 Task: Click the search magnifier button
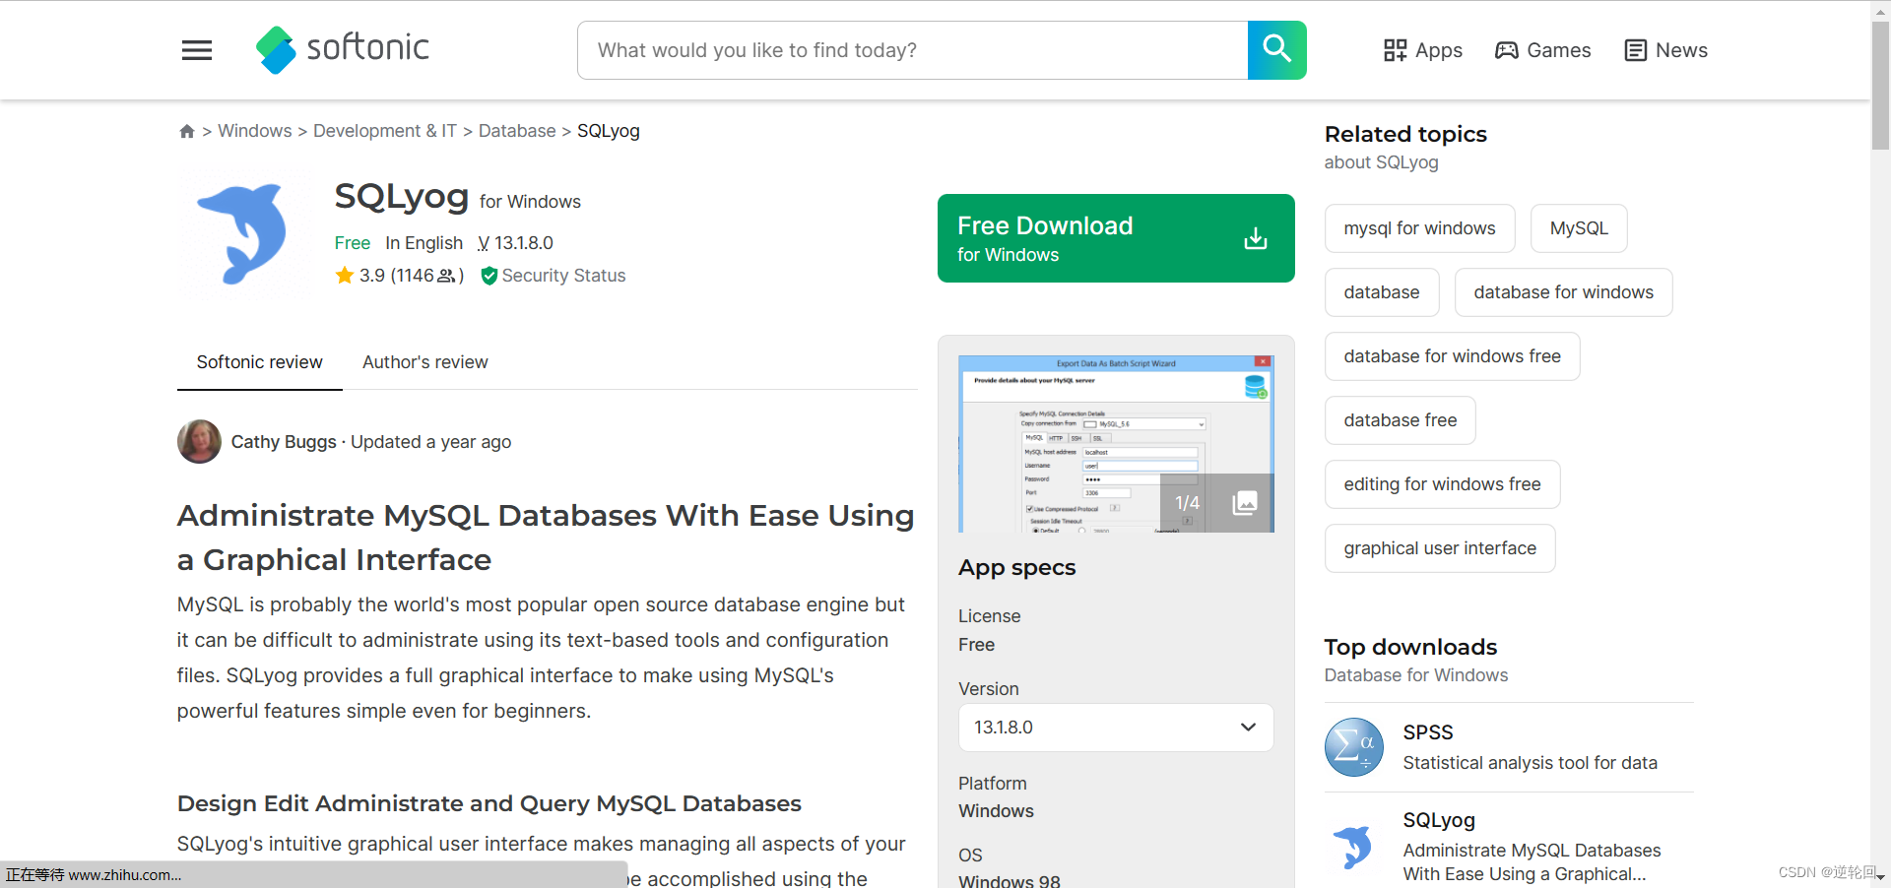(x=1276, y=50)
